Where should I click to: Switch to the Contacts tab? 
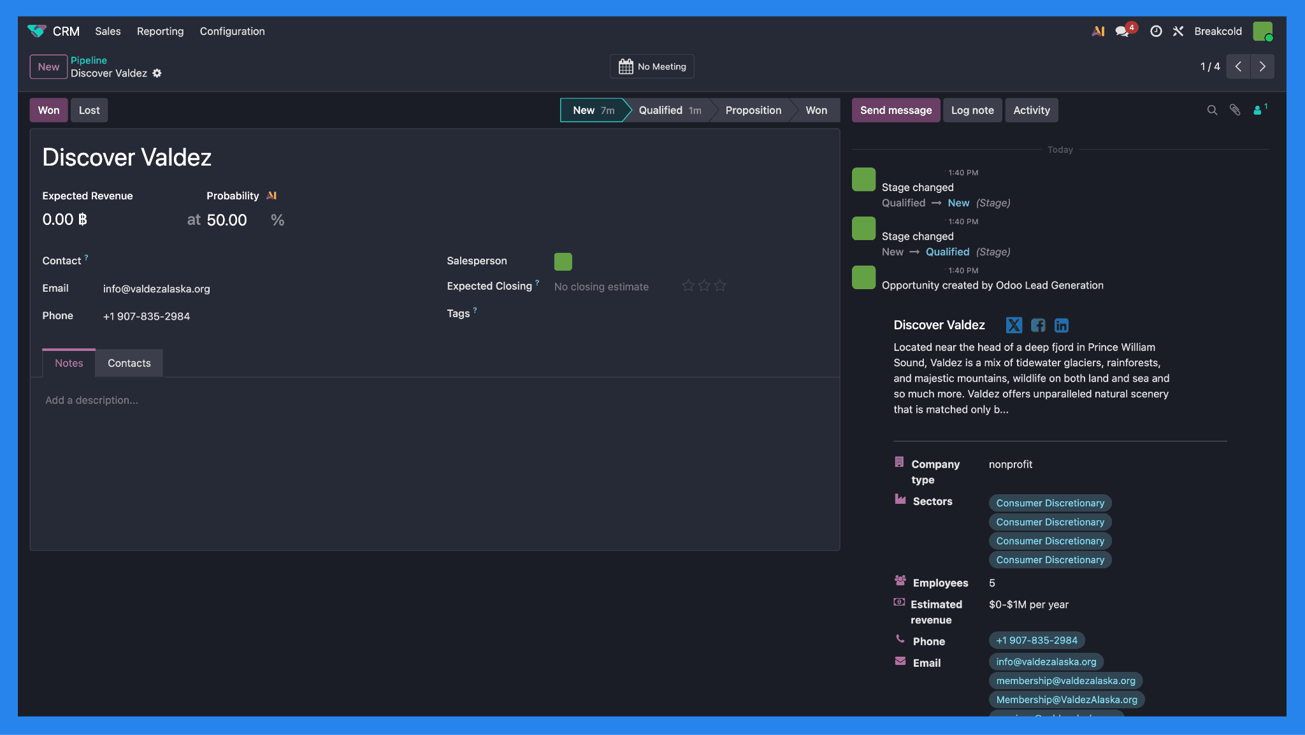tap(129, 363)
